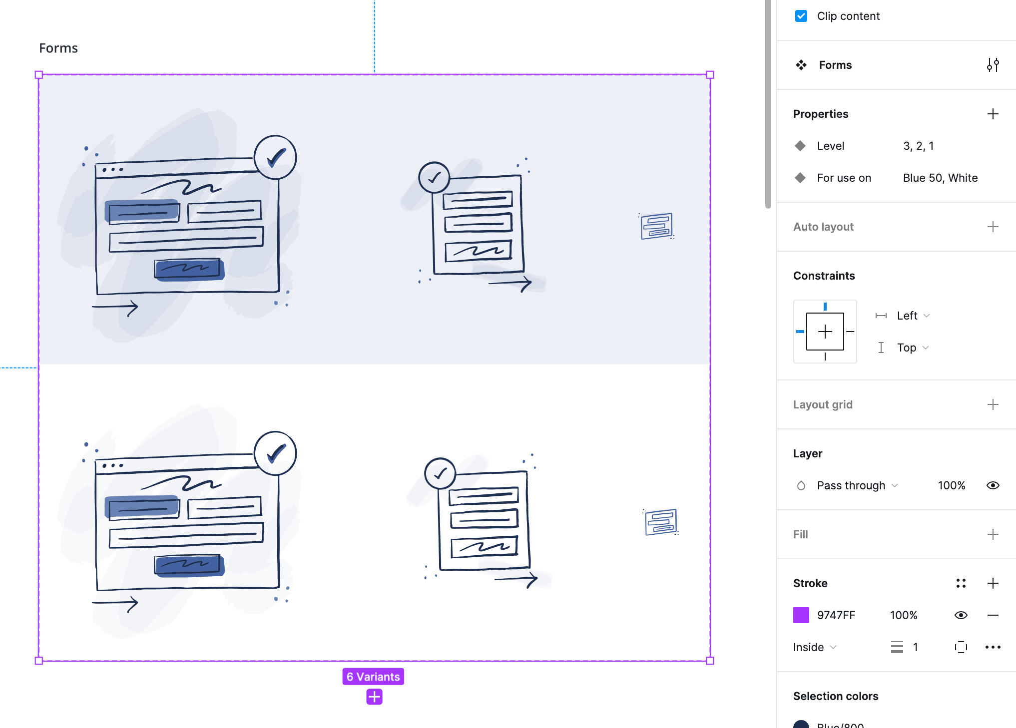This screenshot has width=1016, height=728.
Task: Open the vertical constraint Top dropdown
Action: (913, 348)
